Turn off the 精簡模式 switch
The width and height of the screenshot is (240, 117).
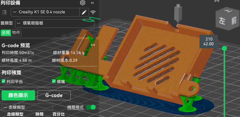(91, 107)
